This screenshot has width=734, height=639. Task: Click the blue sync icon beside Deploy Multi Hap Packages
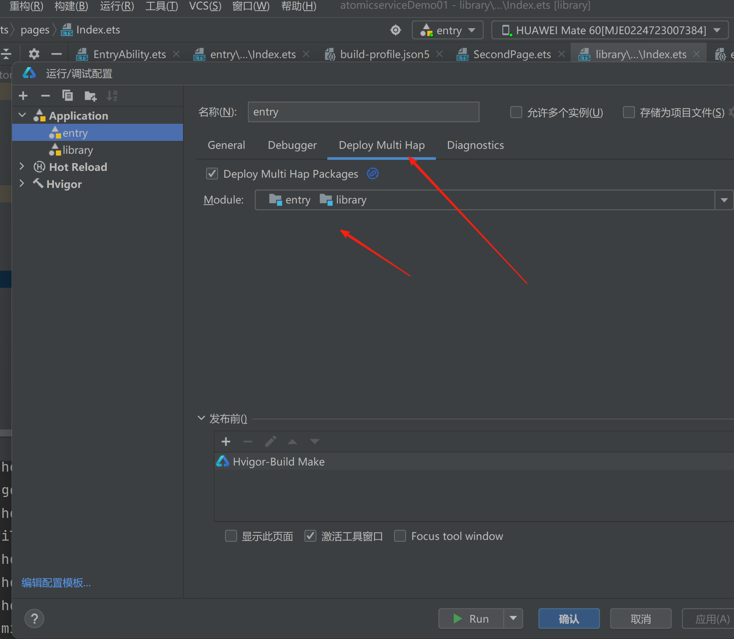coord(373,174)
